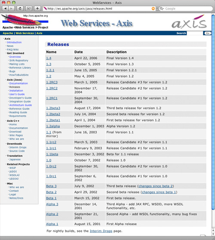The image size is (215, 240).
Task: Click the site Search input box
Action: [195, 33]
